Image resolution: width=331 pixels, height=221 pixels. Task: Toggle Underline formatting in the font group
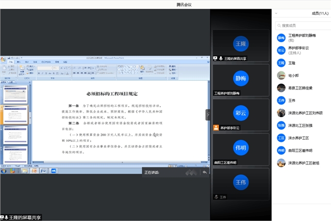(x=46, y=73)
